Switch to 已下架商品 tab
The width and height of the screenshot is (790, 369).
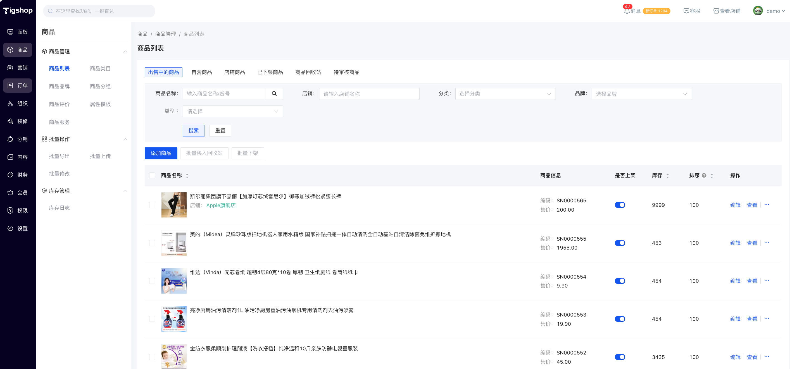[270, 72]
